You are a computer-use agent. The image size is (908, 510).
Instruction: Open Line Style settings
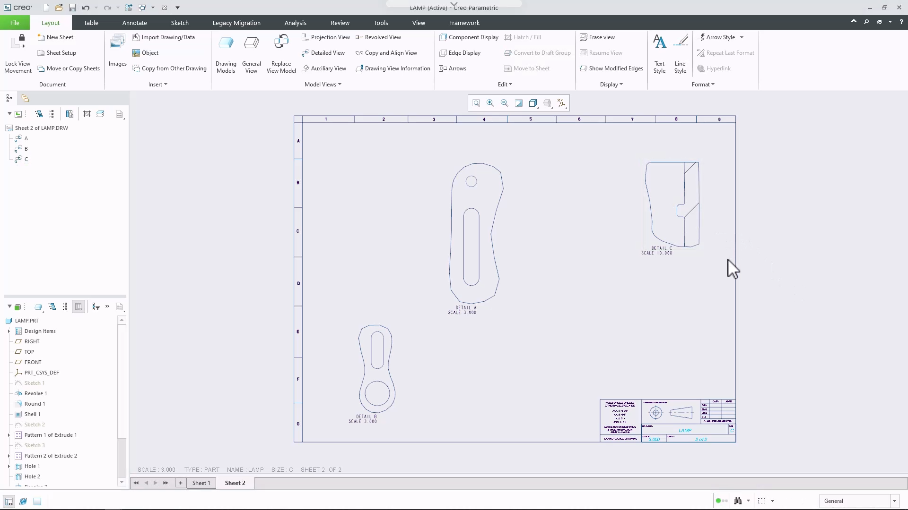[x=680, y=54]
